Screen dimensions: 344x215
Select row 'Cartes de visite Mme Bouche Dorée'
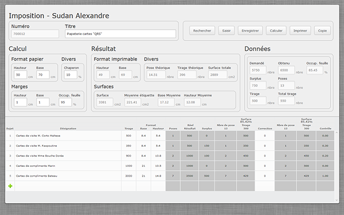coord(170,156)
